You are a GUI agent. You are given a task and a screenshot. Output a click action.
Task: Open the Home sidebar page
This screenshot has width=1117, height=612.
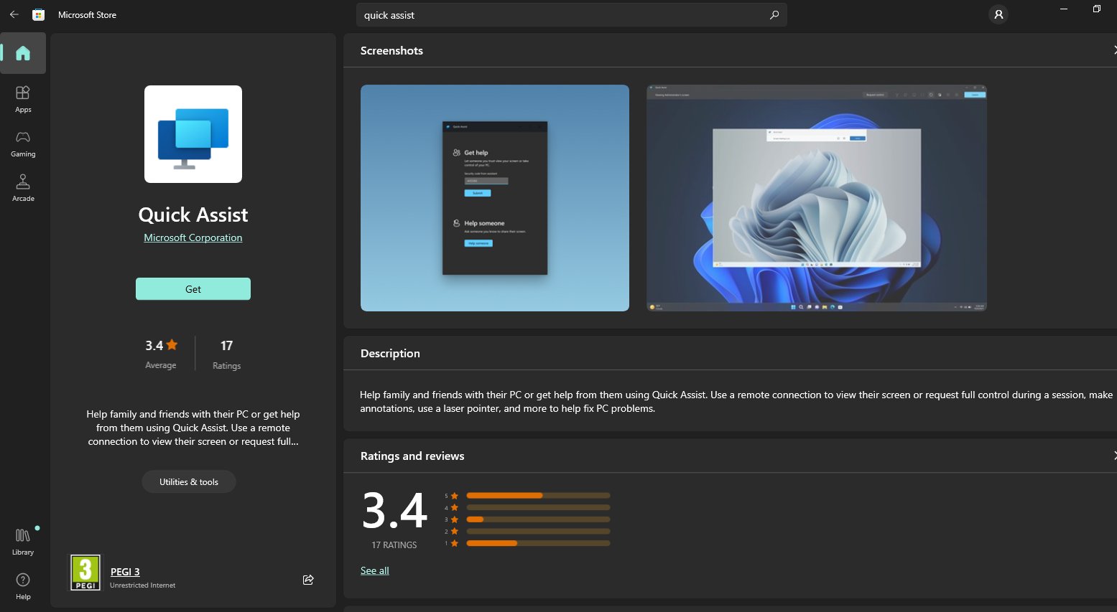[x=23, y=53]
